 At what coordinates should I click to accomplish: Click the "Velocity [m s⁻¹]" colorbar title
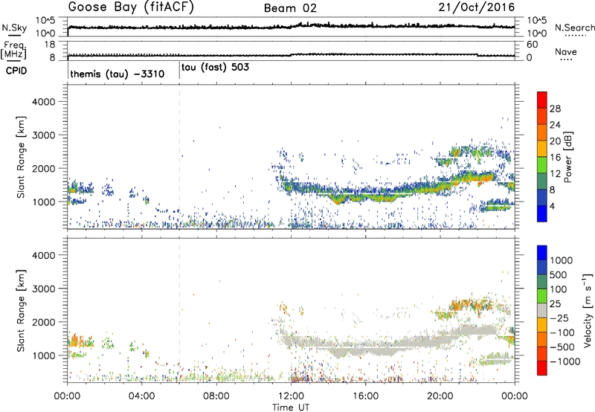click(588, 310)
